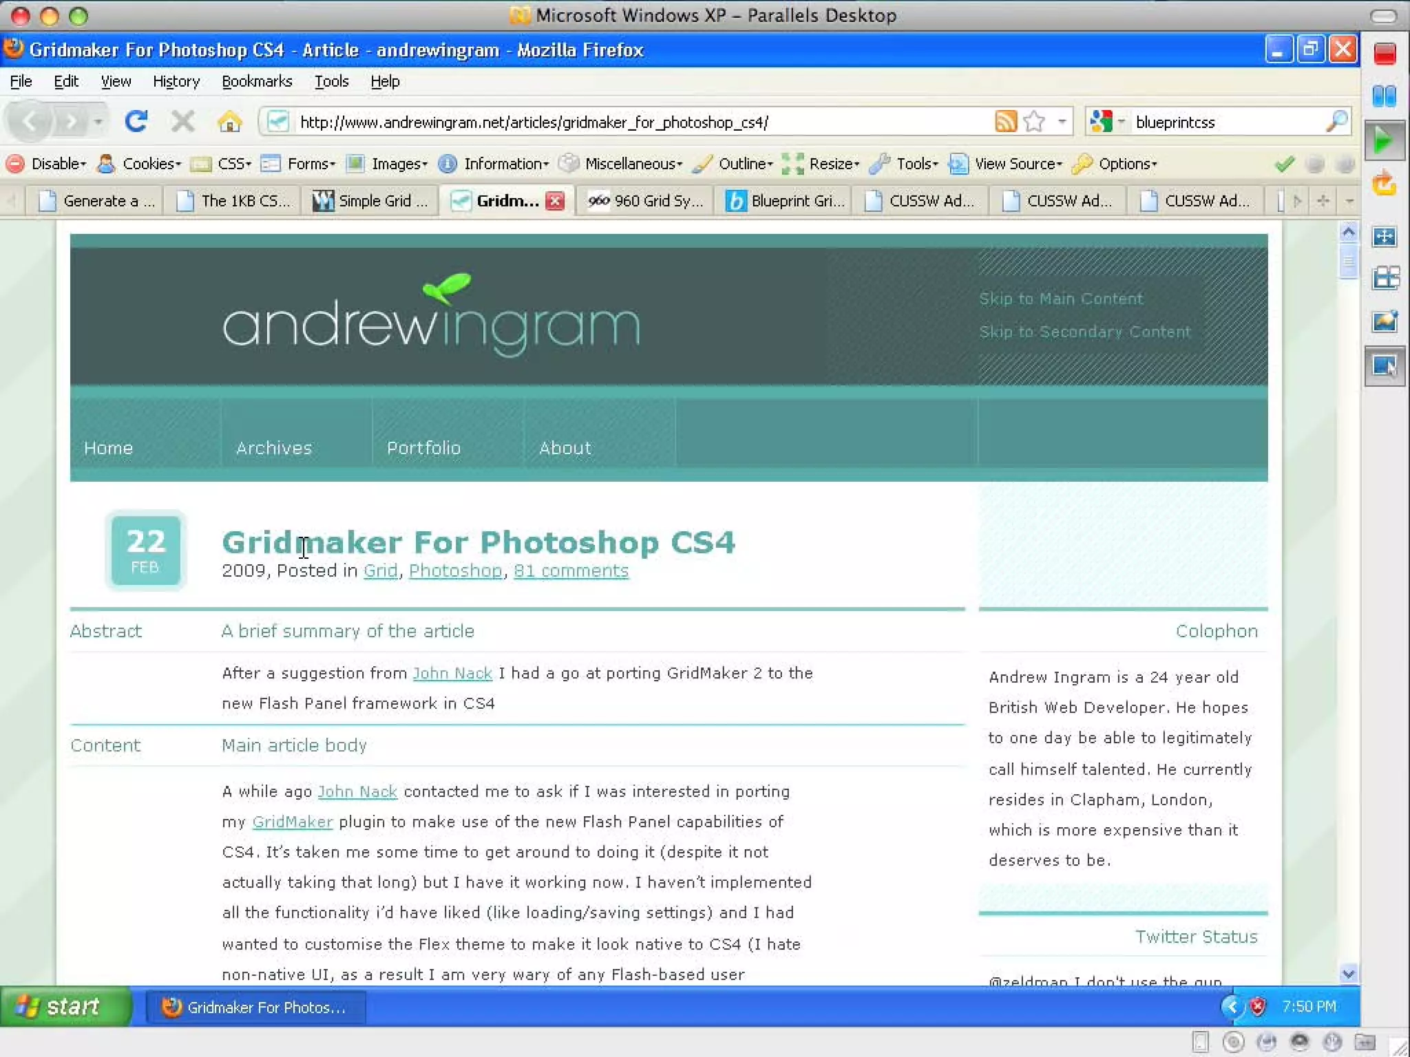Open the Bookmarks menu
This screenshot has height=1057, width=1410.
(257, 81)
